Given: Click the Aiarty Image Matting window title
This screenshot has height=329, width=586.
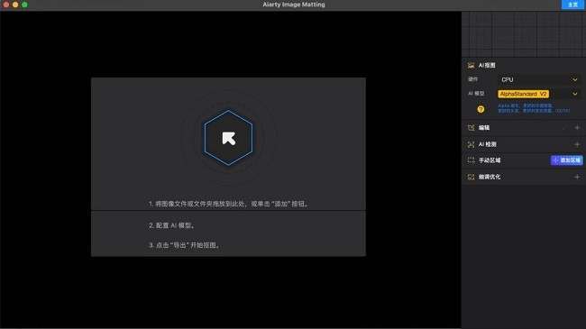Looking at the screenshot, I should click(294, 5).
